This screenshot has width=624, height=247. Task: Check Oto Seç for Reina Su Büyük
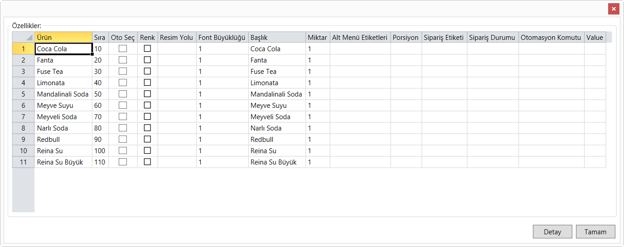coord(123,162)
